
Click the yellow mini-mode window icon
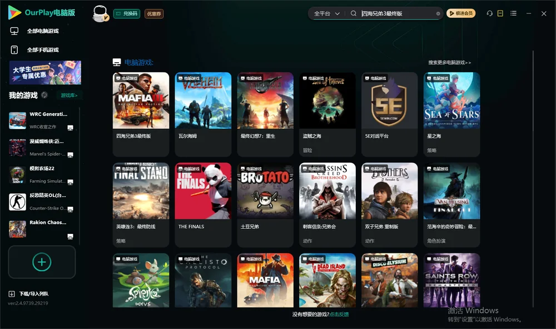click(x=500, y=13)
